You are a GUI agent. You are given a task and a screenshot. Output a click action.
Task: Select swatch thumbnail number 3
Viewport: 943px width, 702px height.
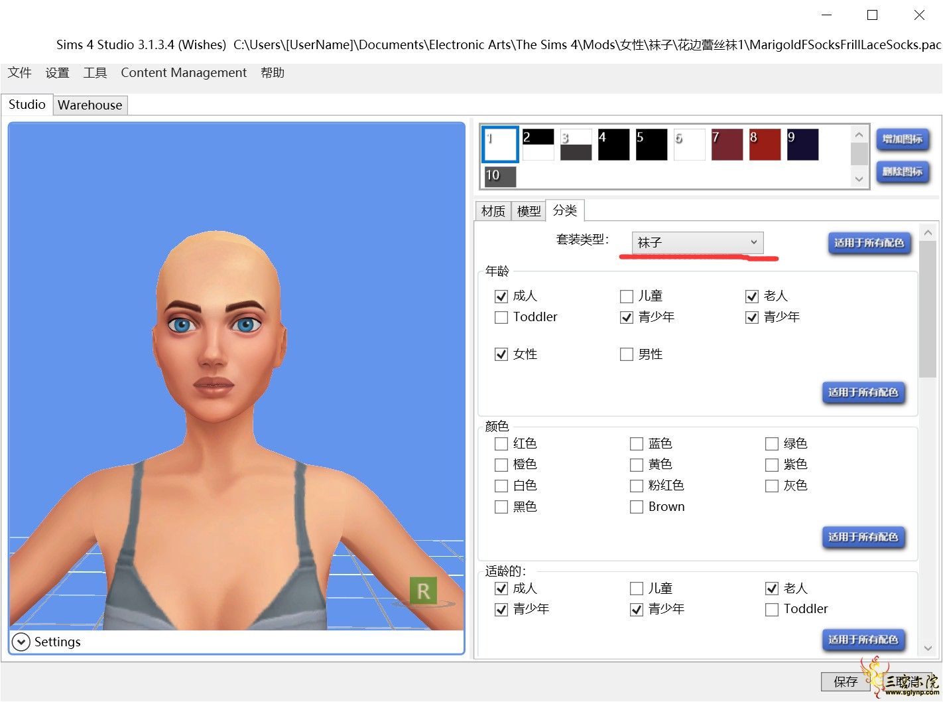[576, 145]
